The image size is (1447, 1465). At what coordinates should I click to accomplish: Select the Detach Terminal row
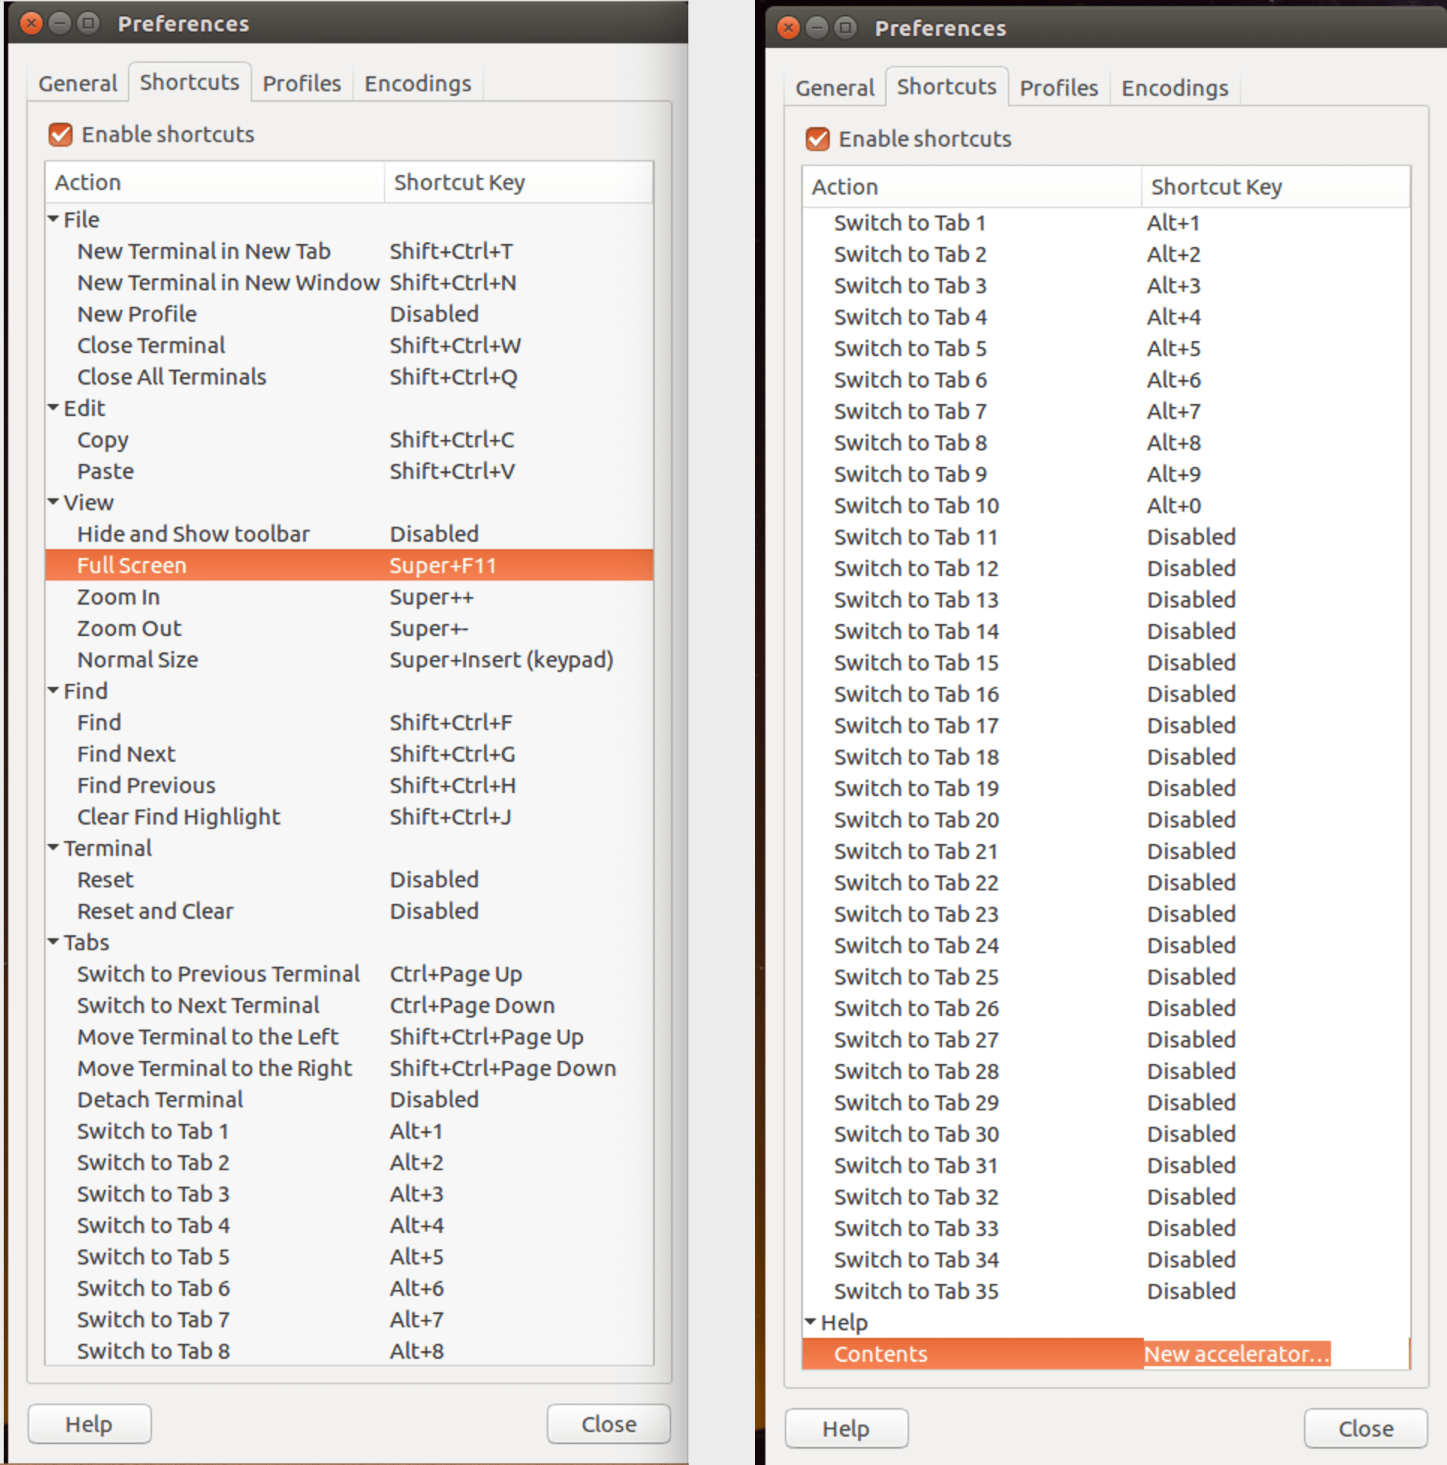coord(349,1100)
